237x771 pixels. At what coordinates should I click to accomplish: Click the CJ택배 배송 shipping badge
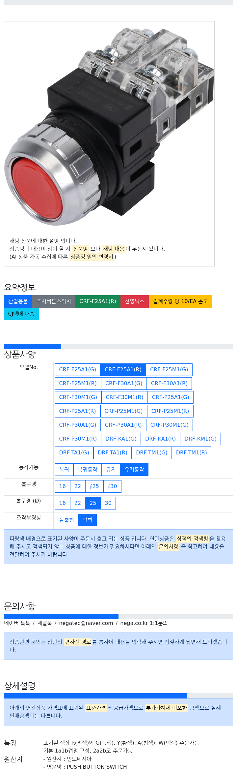tap(21, 314)
